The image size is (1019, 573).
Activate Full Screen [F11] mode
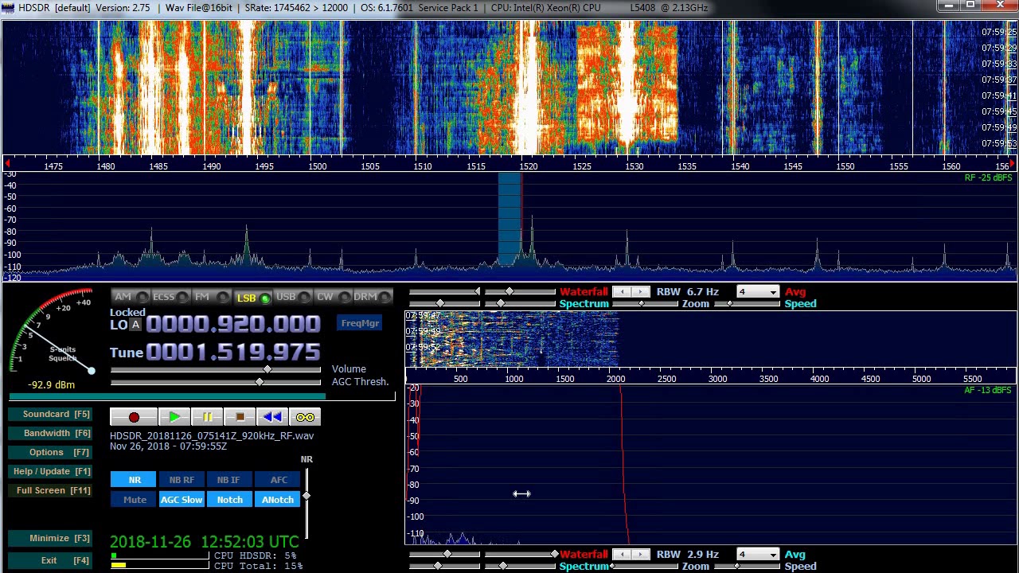coord(51,490)
